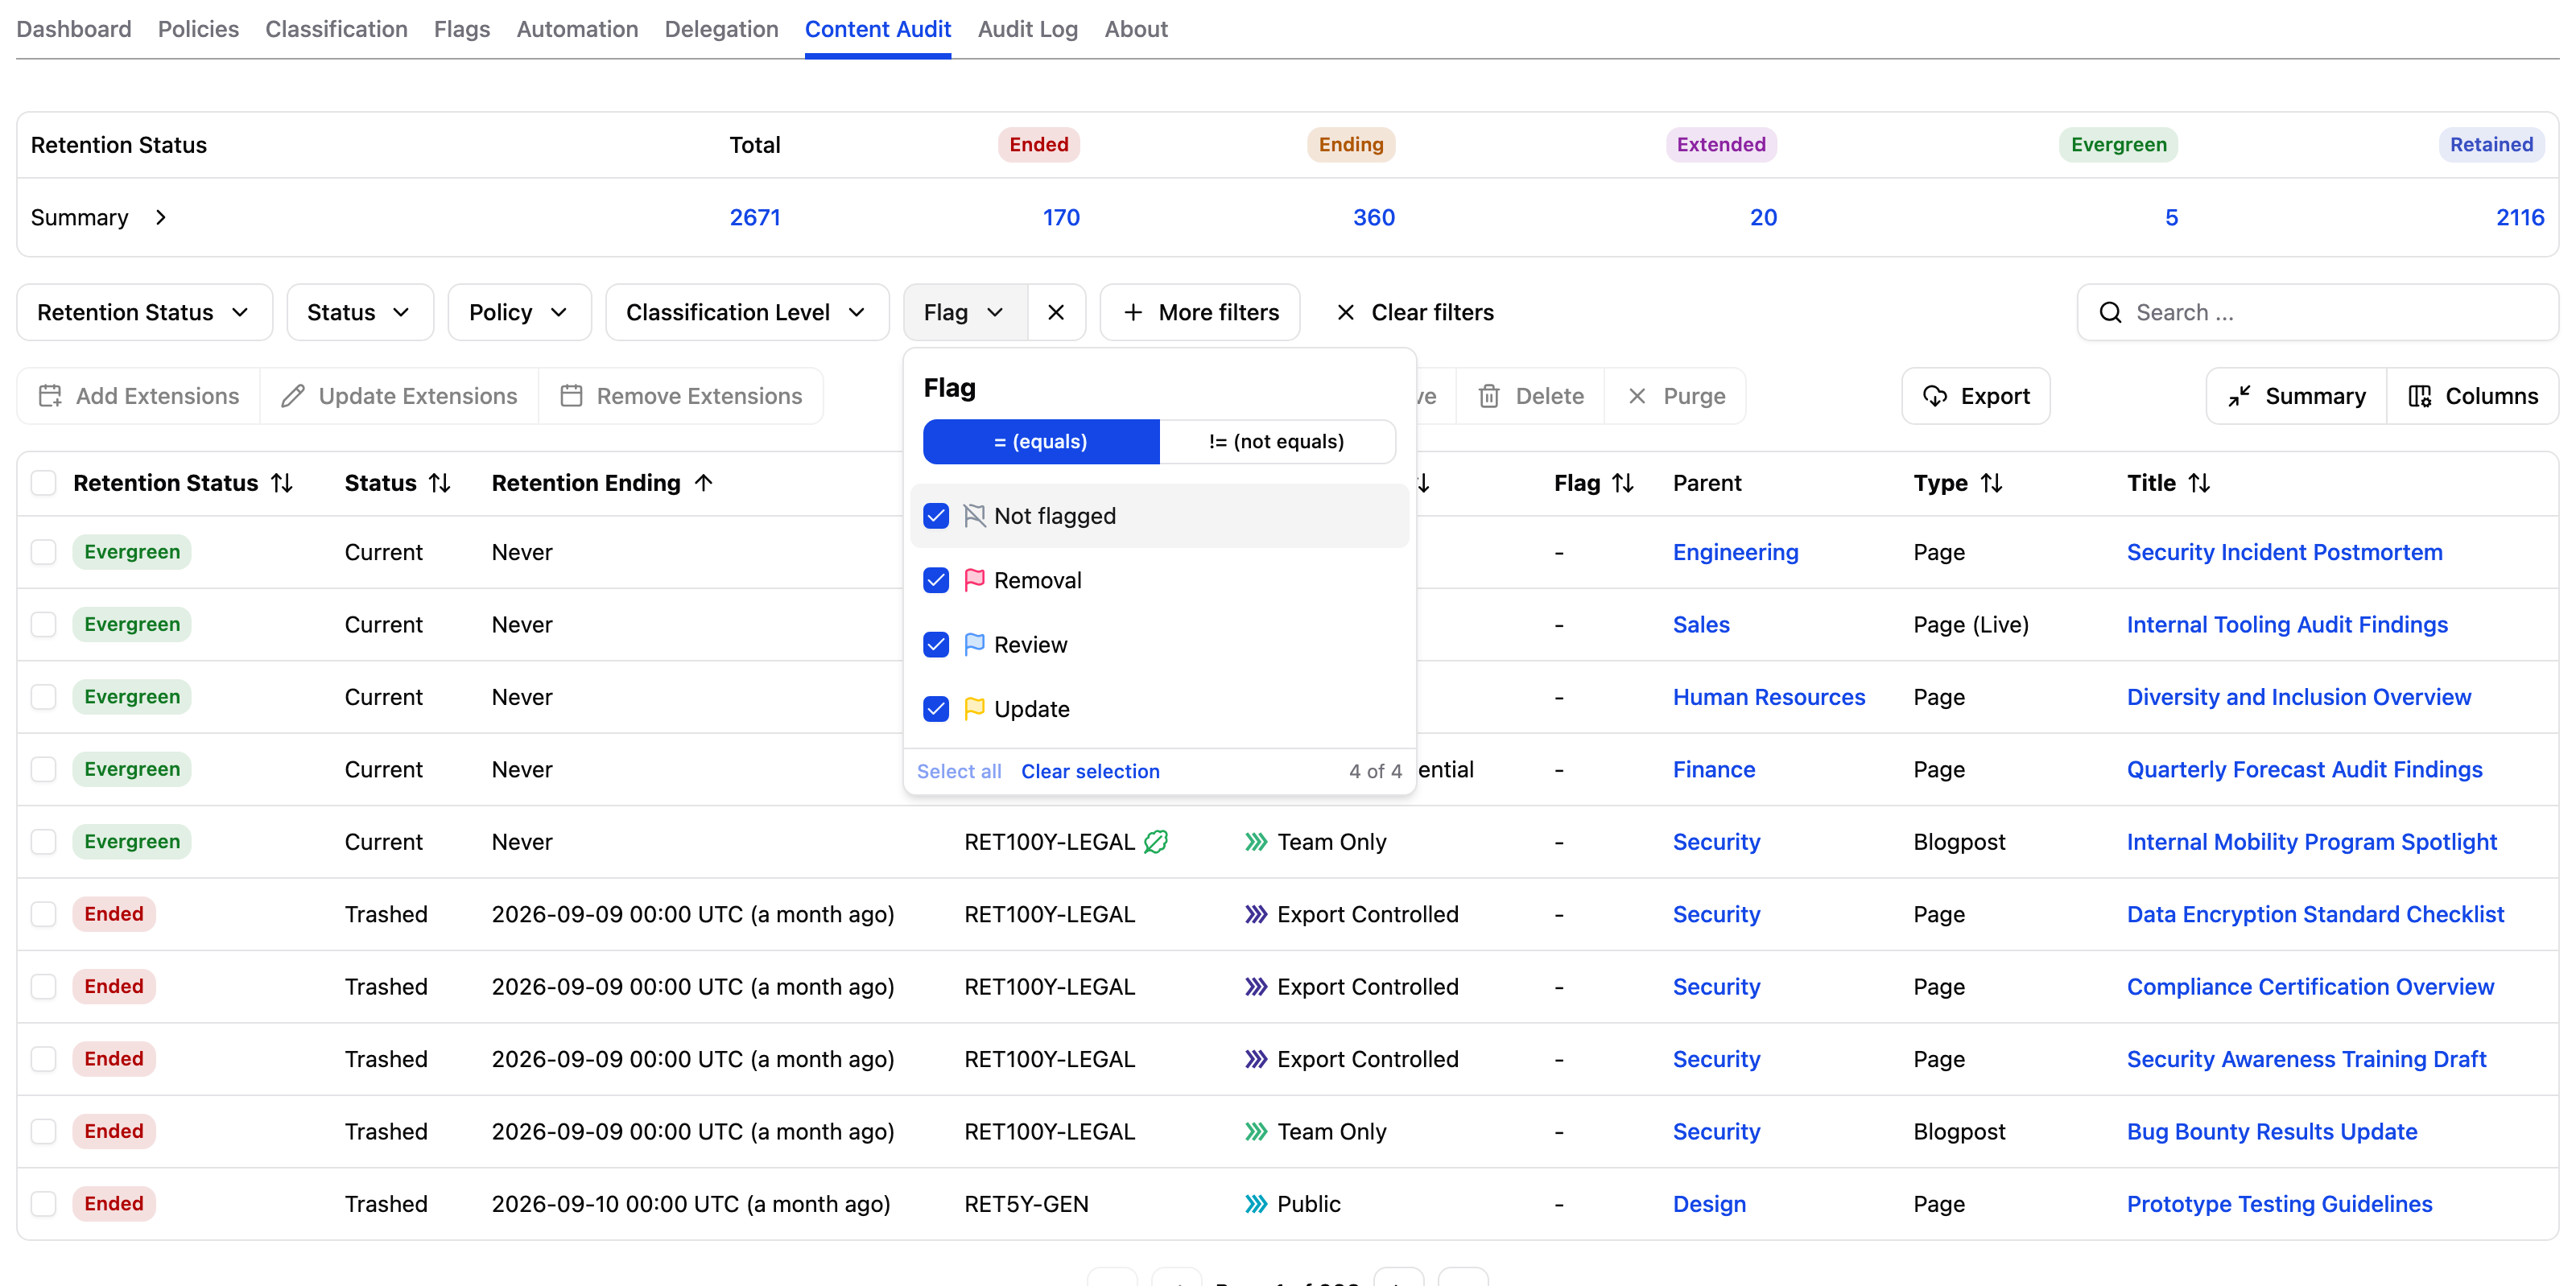Sort by Retention Ending up arrow

(704, 483)
